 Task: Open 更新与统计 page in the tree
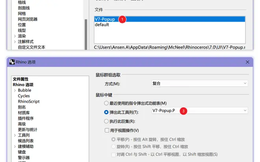pyautogui.click(x=28, y=130)
